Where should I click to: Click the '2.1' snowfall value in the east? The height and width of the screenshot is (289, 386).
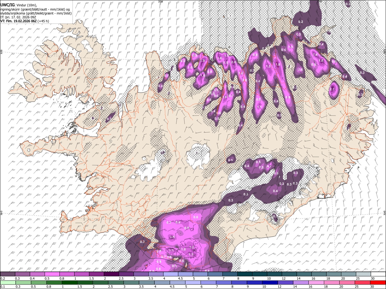coord(332,90)
